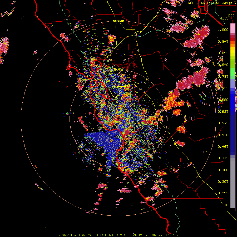Image resolution: width=237 pixels, height=237 pixels.
Task: Click the TH threshold label at scale bottom
Action: [x=226, y=205]
